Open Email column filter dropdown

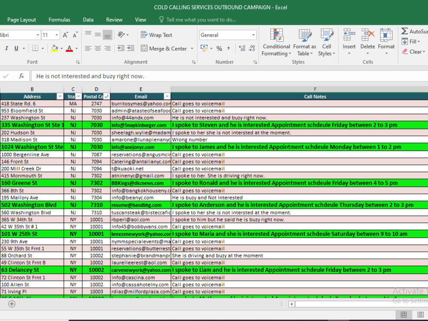[x=167, y=96]
